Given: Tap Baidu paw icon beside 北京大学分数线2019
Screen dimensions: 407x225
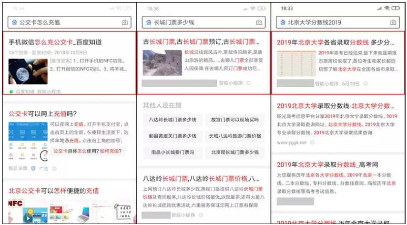Looking at the screenshot, I should [x=283, y=22].
